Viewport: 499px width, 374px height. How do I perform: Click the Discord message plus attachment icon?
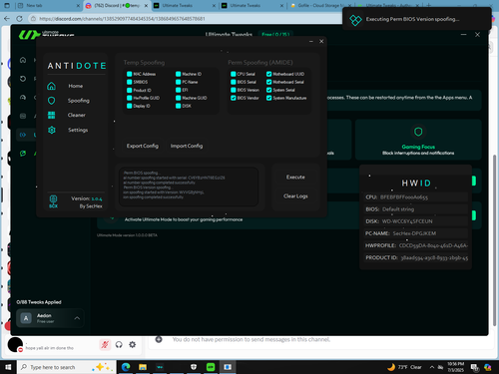pyautogui.click(x=159, y=339)
